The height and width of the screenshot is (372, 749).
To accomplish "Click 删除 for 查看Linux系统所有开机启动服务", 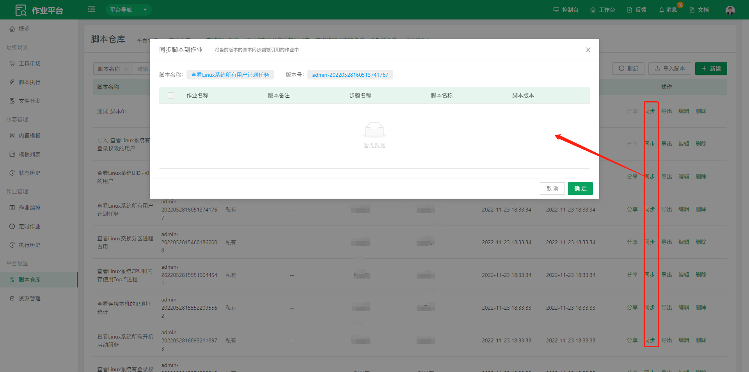I will [701, 340].
